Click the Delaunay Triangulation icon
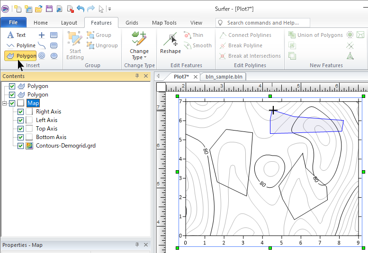 click(x=350, y=56)
